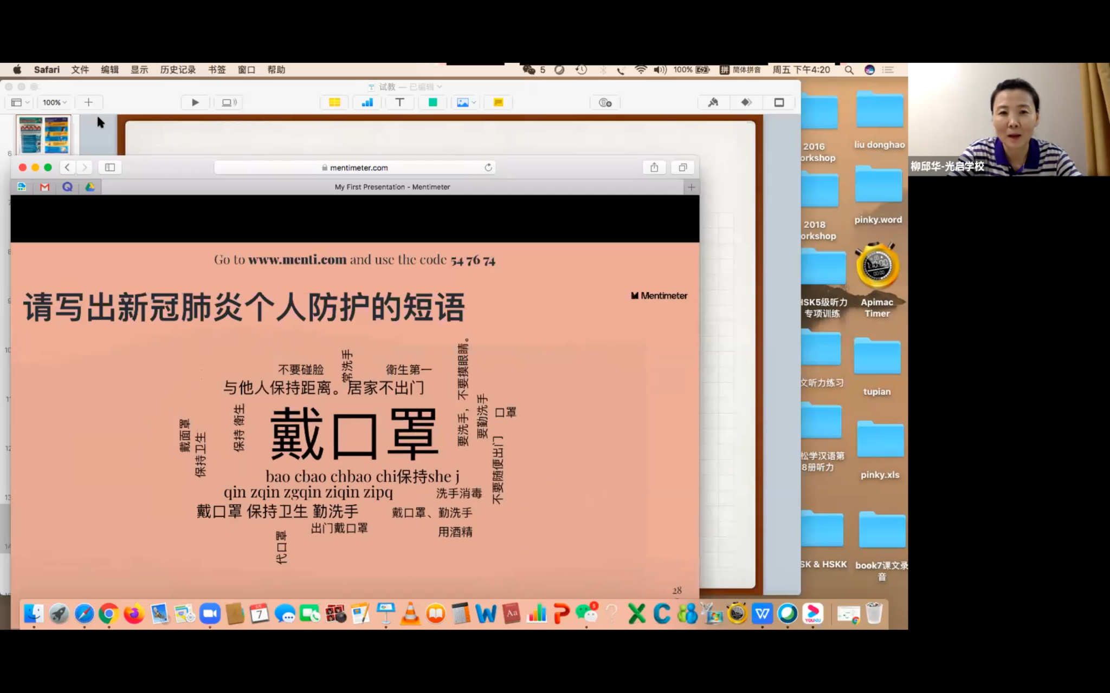This screenshot has width=1110, height=693.
Task: Launch Zoom from the Dock
Action: tap(210, 613)
